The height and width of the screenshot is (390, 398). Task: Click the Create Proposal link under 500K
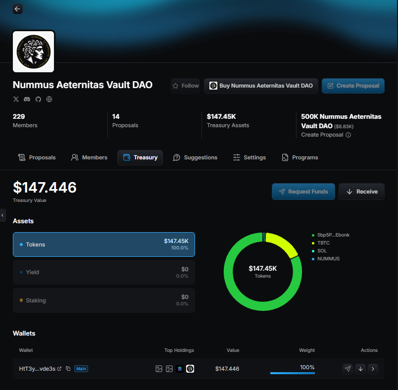pos(322,135)
